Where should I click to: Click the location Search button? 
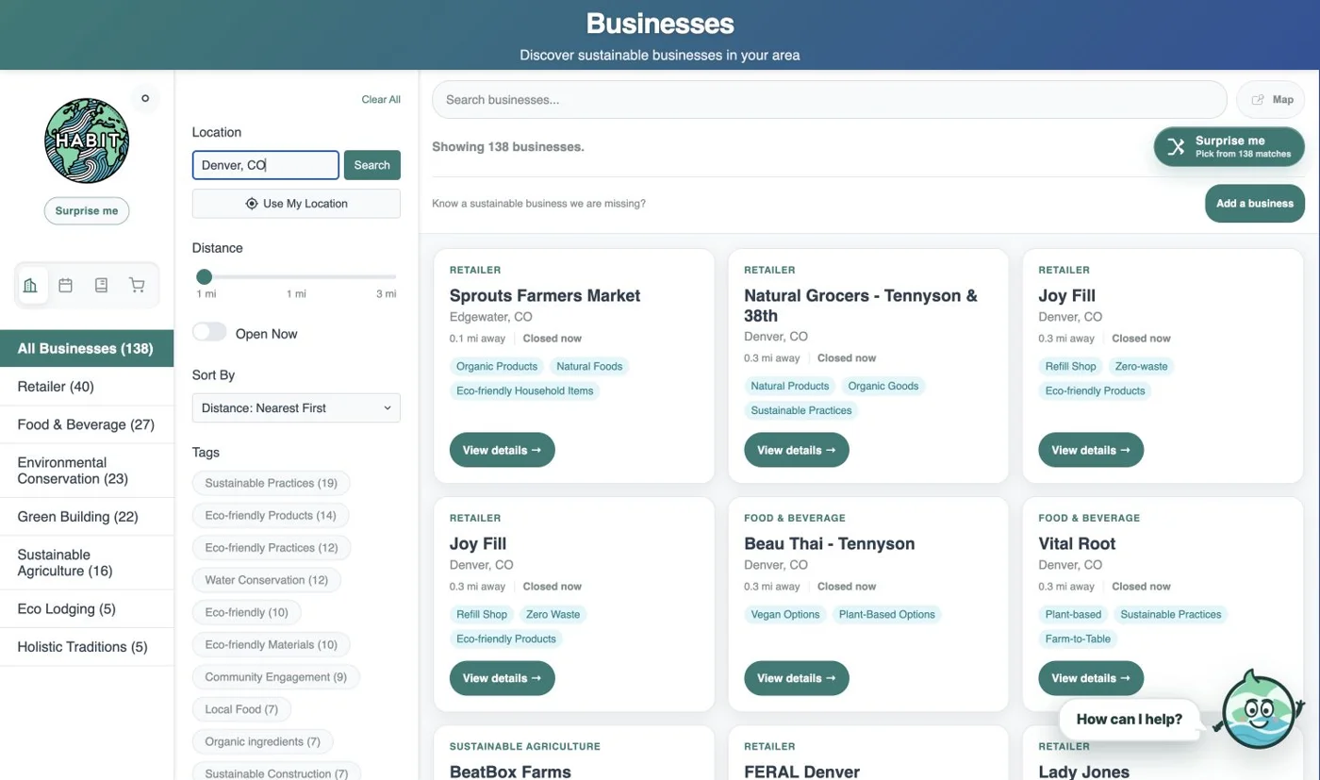pos(371,165)
